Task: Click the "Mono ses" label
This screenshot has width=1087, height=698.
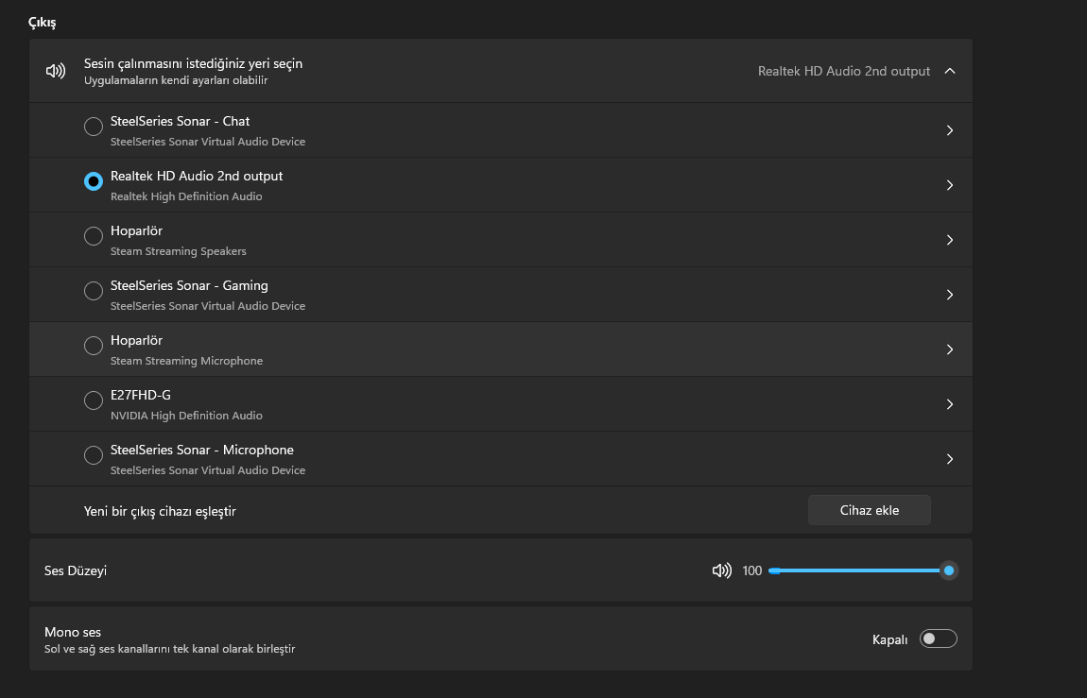Action: click(73, 632)
